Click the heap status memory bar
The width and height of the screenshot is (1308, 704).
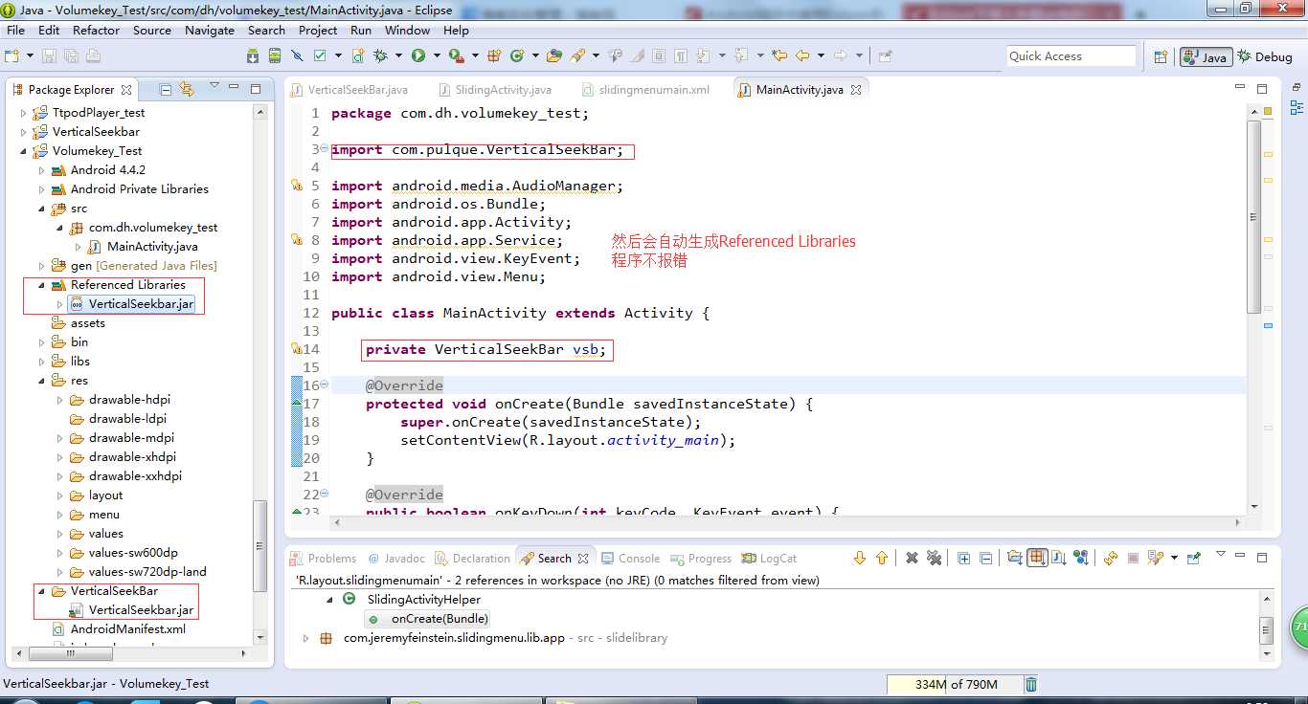pyautogui.click(x=954, y=684)
